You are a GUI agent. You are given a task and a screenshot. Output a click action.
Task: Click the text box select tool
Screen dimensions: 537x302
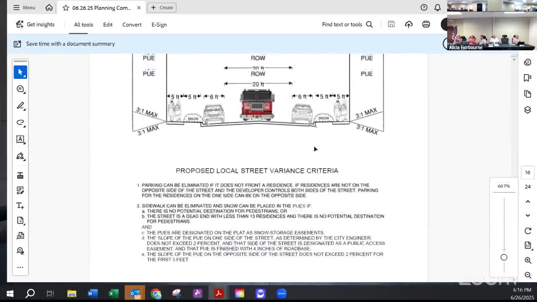click(20, 139)
